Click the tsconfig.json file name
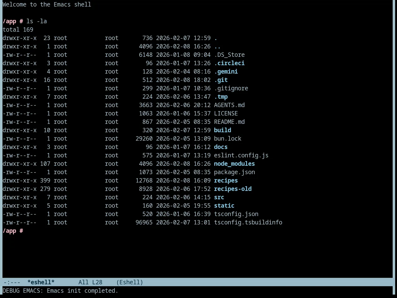Screen dimensions: 397x298 pyautogui.click(x=236, y=214)
